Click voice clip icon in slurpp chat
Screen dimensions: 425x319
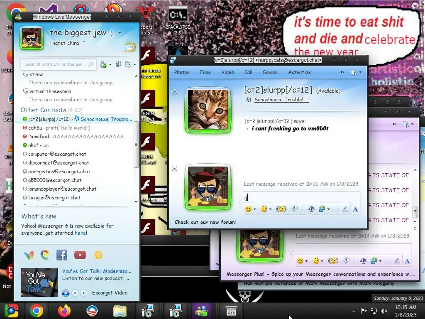click(294, 209)
